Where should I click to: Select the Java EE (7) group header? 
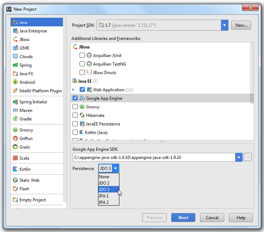(85, 81)
